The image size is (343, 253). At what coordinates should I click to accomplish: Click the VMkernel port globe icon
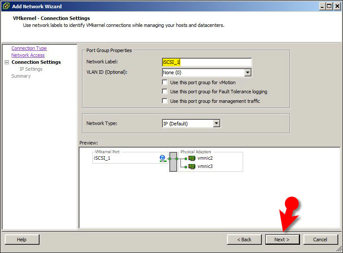click(x=163, y=158)
